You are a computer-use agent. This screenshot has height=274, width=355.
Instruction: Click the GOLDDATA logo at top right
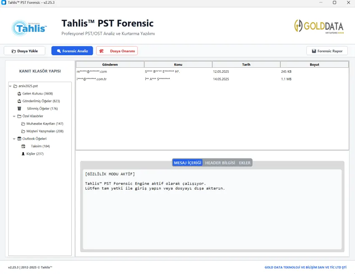pos(319,26)
